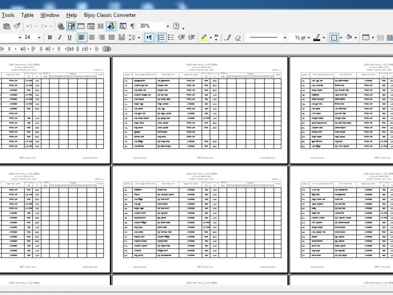
Task: Click the Insert Table icon
Action: coord(81,26)
